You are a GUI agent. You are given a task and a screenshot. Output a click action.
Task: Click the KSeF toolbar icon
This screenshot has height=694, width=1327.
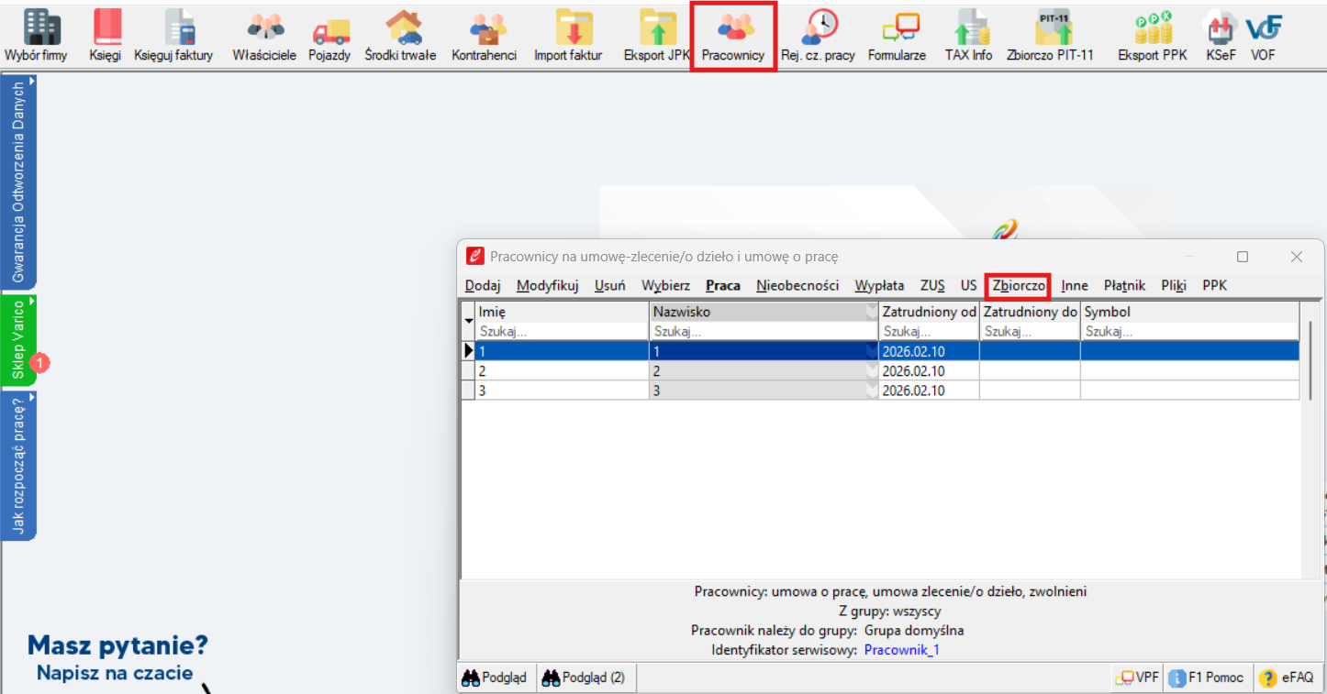(1221, 36)
